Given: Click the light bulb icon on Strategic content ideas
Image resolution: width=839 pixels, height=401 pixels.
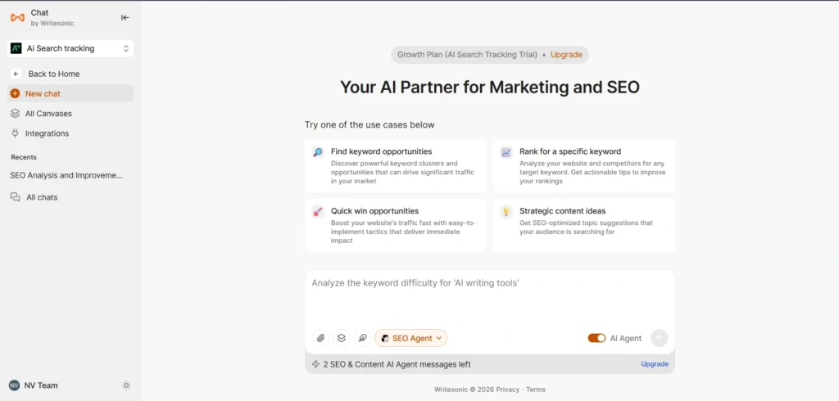Looking at the screenshot, I should (506, 212).
